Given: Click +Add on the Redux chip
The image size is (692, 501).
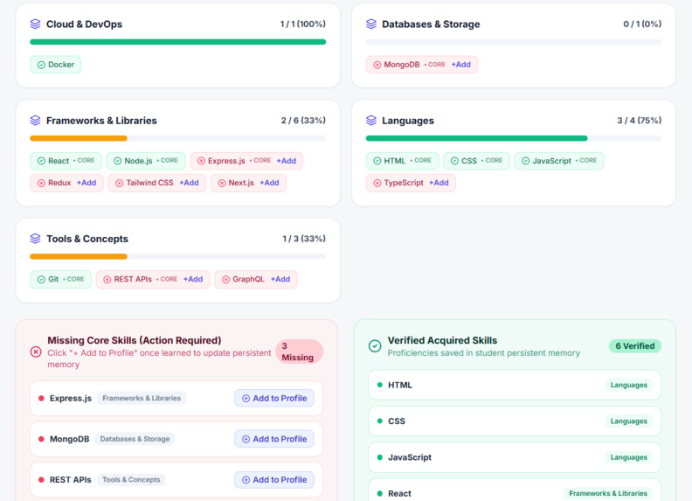Looking at the screenshot, I should 86,183.
